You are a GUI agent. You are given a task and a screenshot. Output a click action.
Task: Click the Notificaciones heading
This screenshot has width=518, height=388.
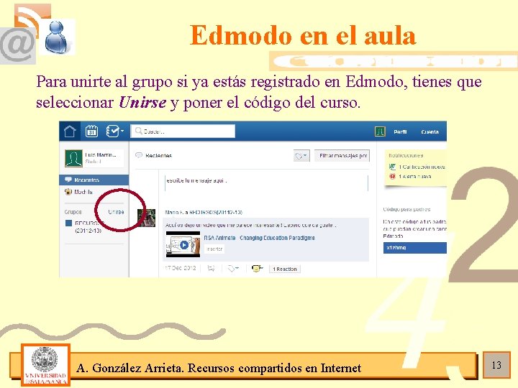(x=406, y=155)
